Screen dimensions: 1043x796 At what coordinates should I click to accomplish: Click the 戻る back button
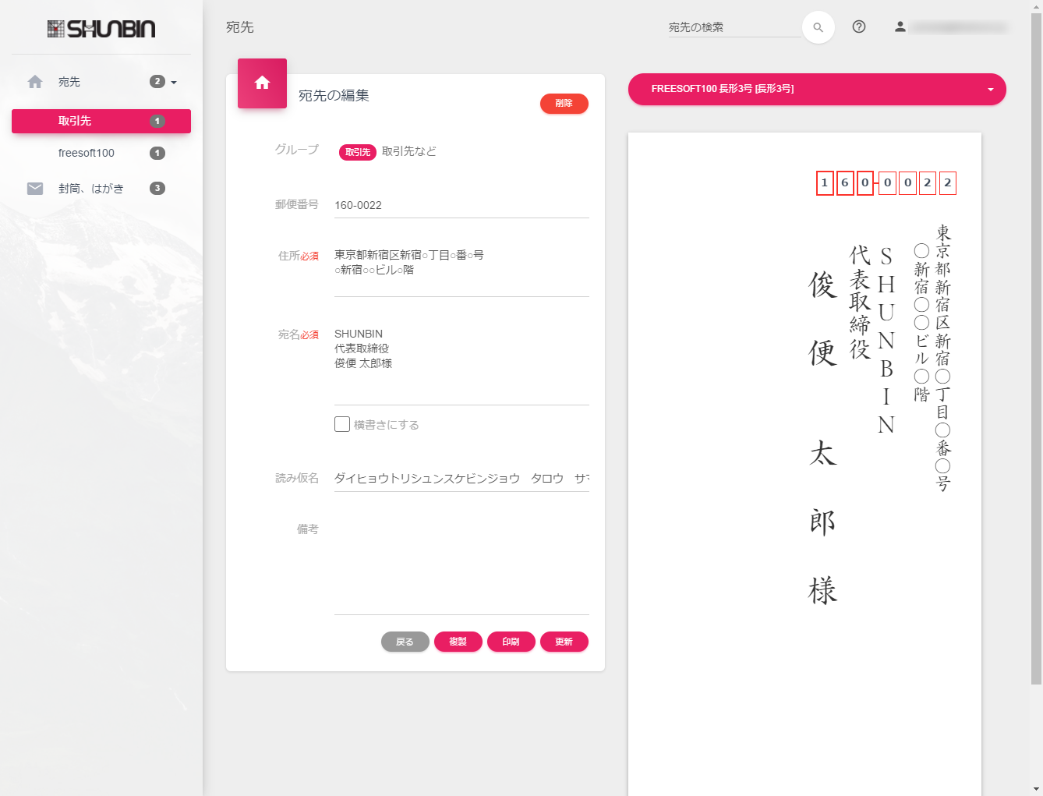tap(405, 642)
